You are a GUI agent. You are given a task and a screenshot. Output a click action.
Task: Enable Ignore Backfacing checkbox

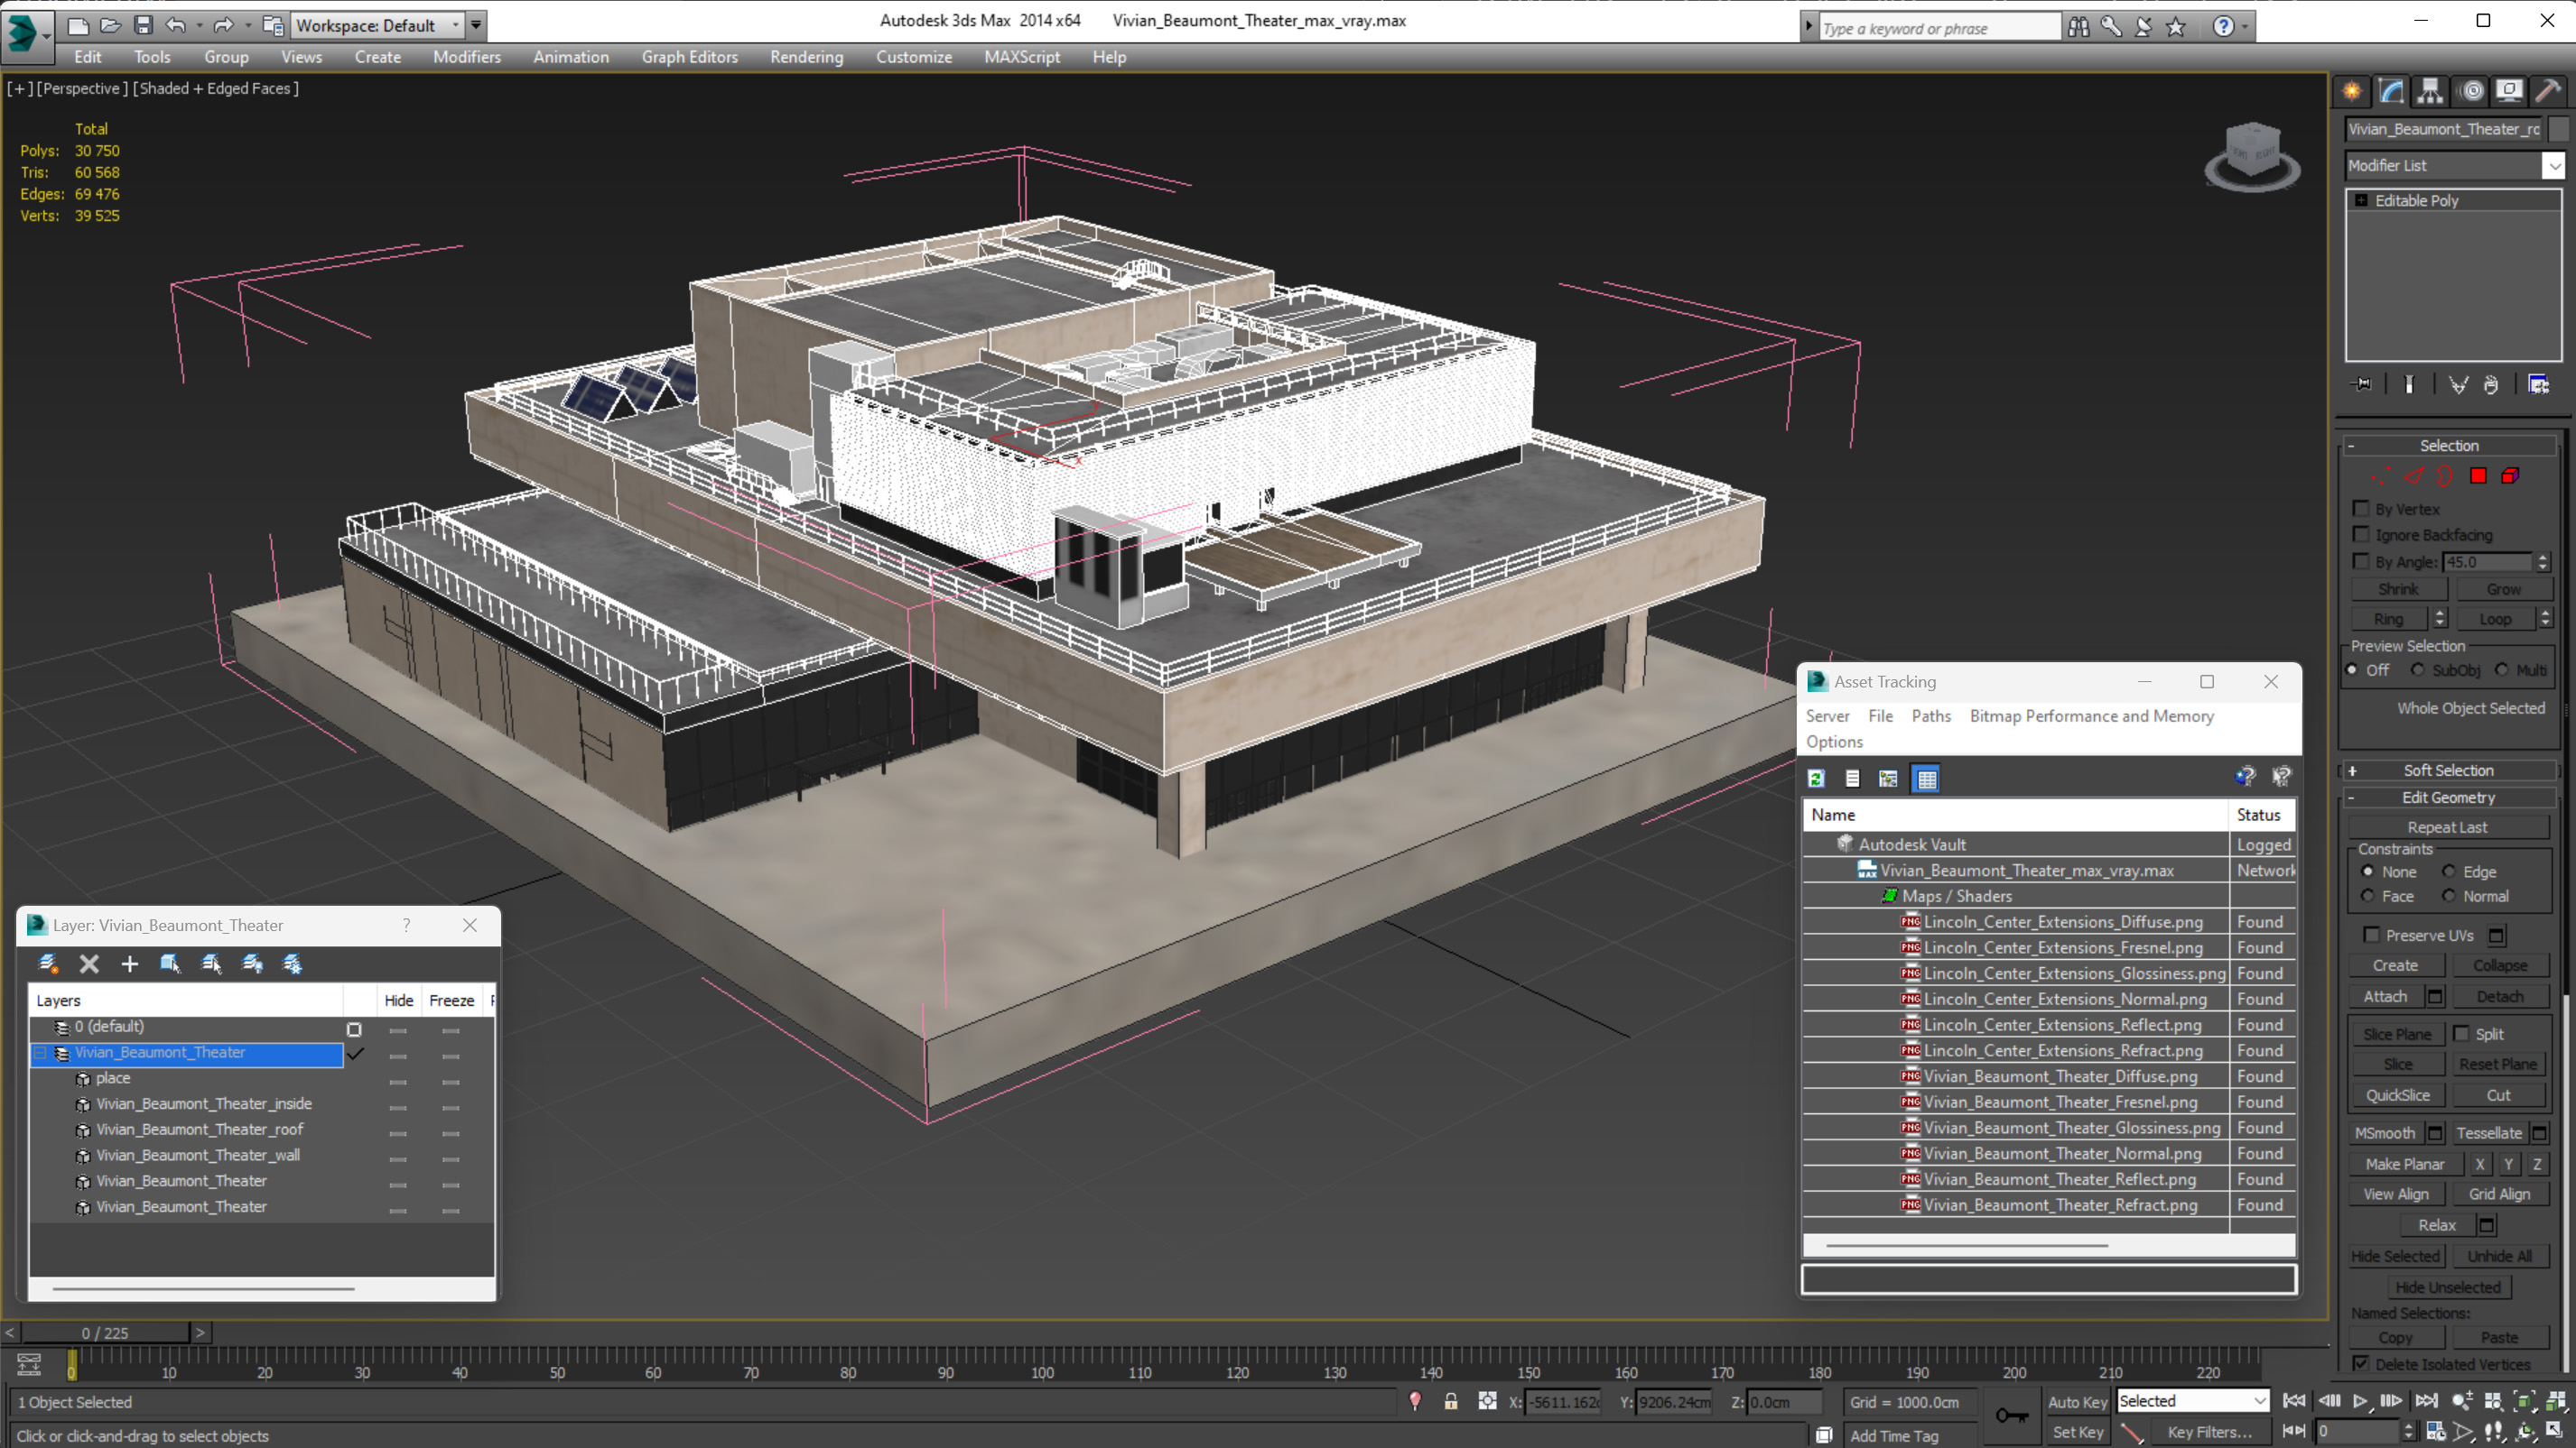click(2362, 535)
